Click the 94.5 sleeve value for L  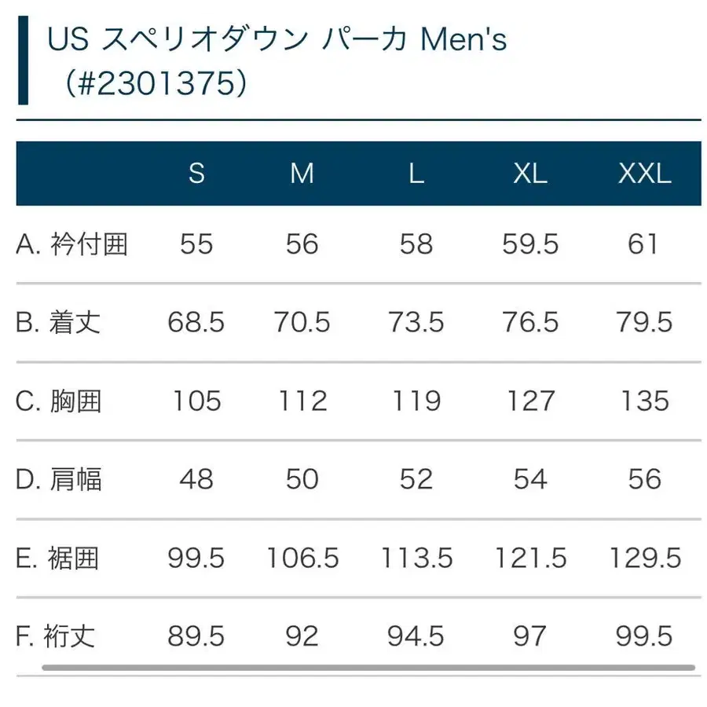416,636
